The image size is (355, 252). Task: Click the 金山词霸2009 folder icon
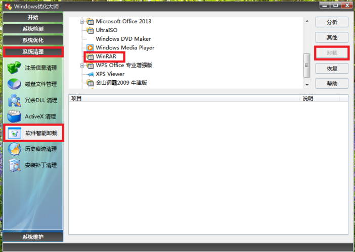[x=90, y=83]
